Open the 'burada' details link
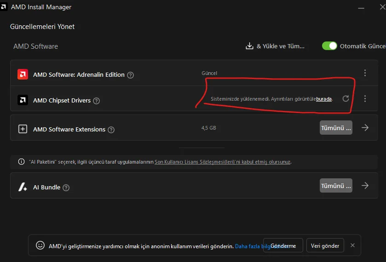Image resolution: width=386 pixels, height=262 pixels. (324, 99)
